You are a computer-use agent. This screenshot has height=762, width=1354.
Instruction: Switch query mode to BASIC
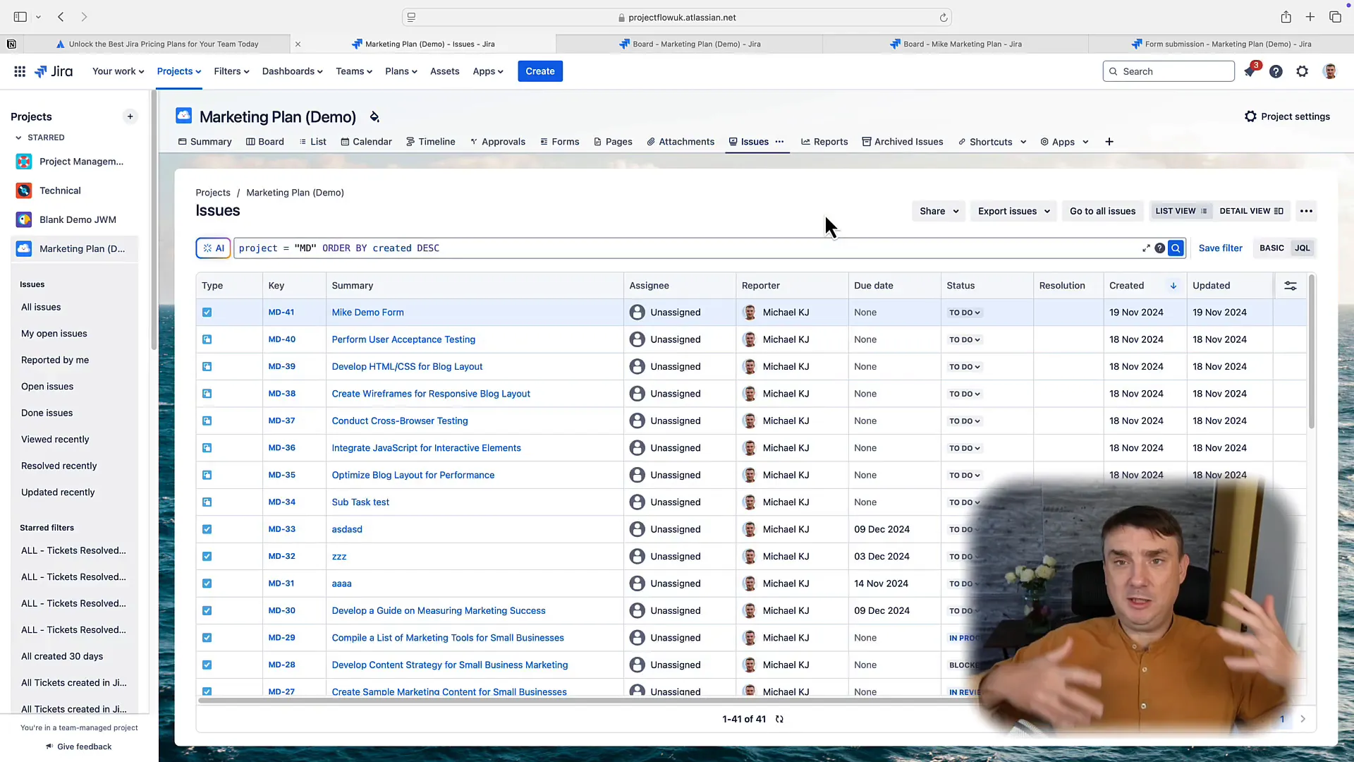click(1271, 248)
